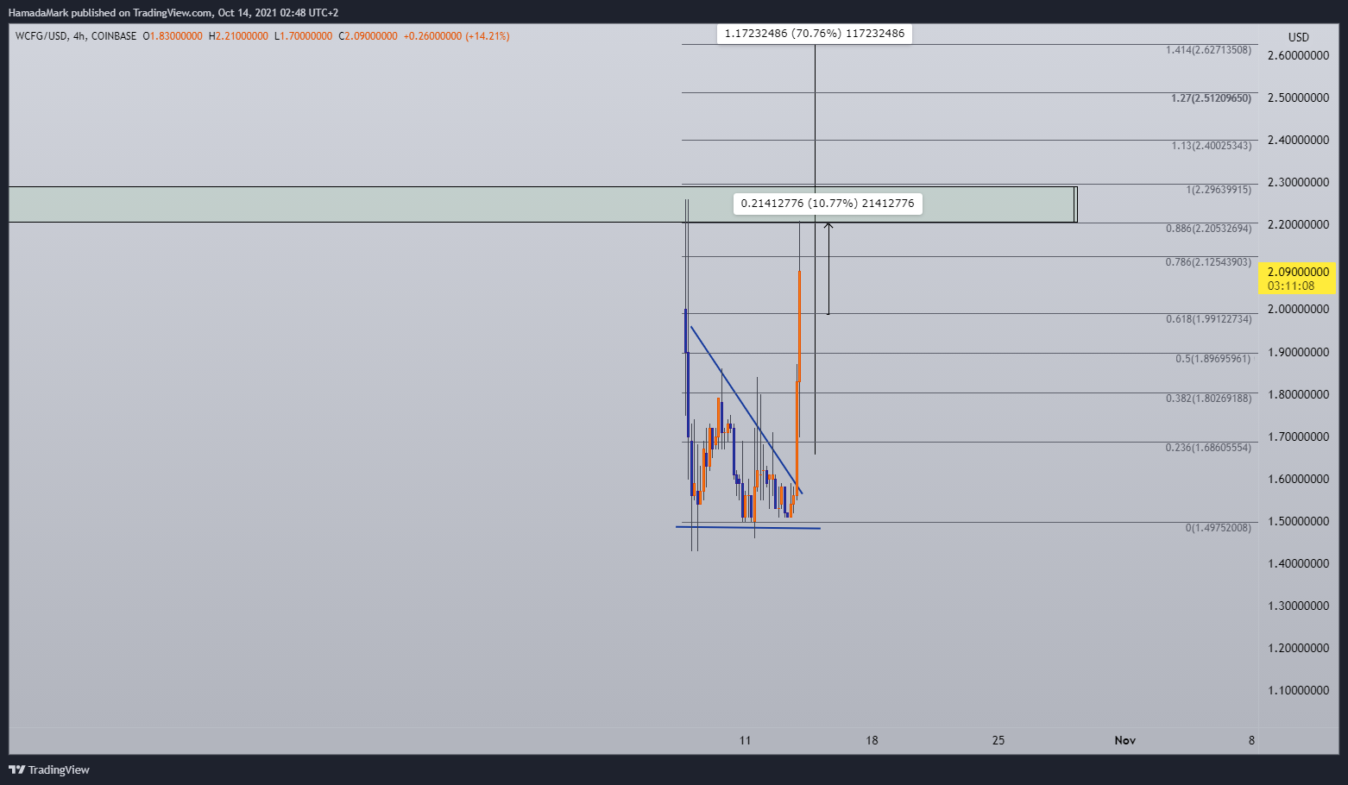Click the +0.26000000 (+14.21%) change text
1348x785 pixels.
coord(457,36)
